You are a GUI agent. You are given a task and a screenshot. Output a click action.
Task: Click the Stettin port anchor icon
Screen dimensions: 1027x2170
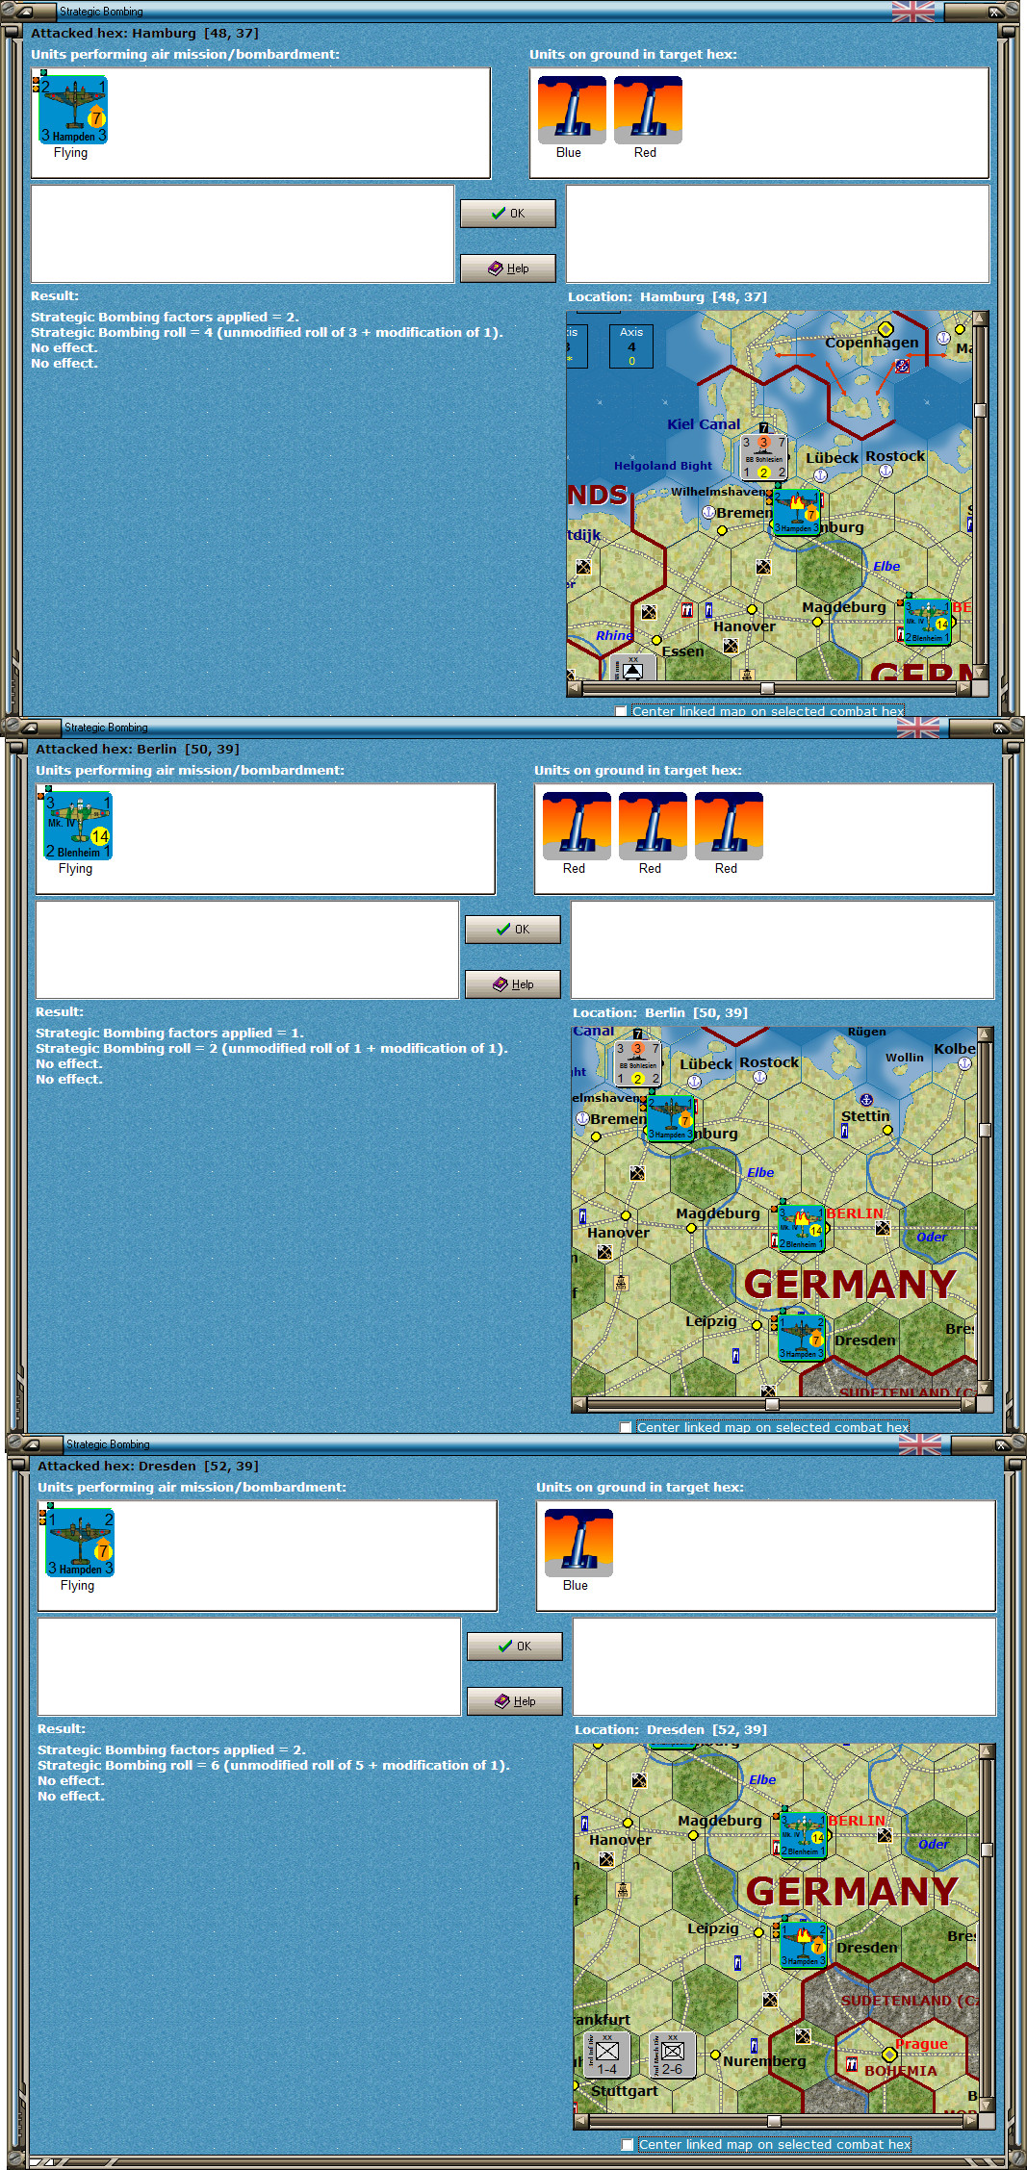pyautogui.click(x=865, y=1100)
